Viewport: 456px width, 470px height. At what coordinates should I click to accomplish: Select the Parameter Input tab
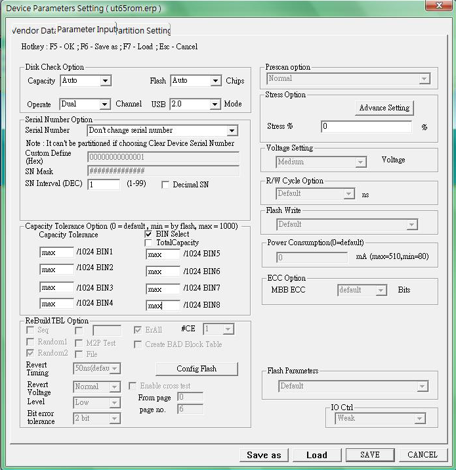(87, 29)
